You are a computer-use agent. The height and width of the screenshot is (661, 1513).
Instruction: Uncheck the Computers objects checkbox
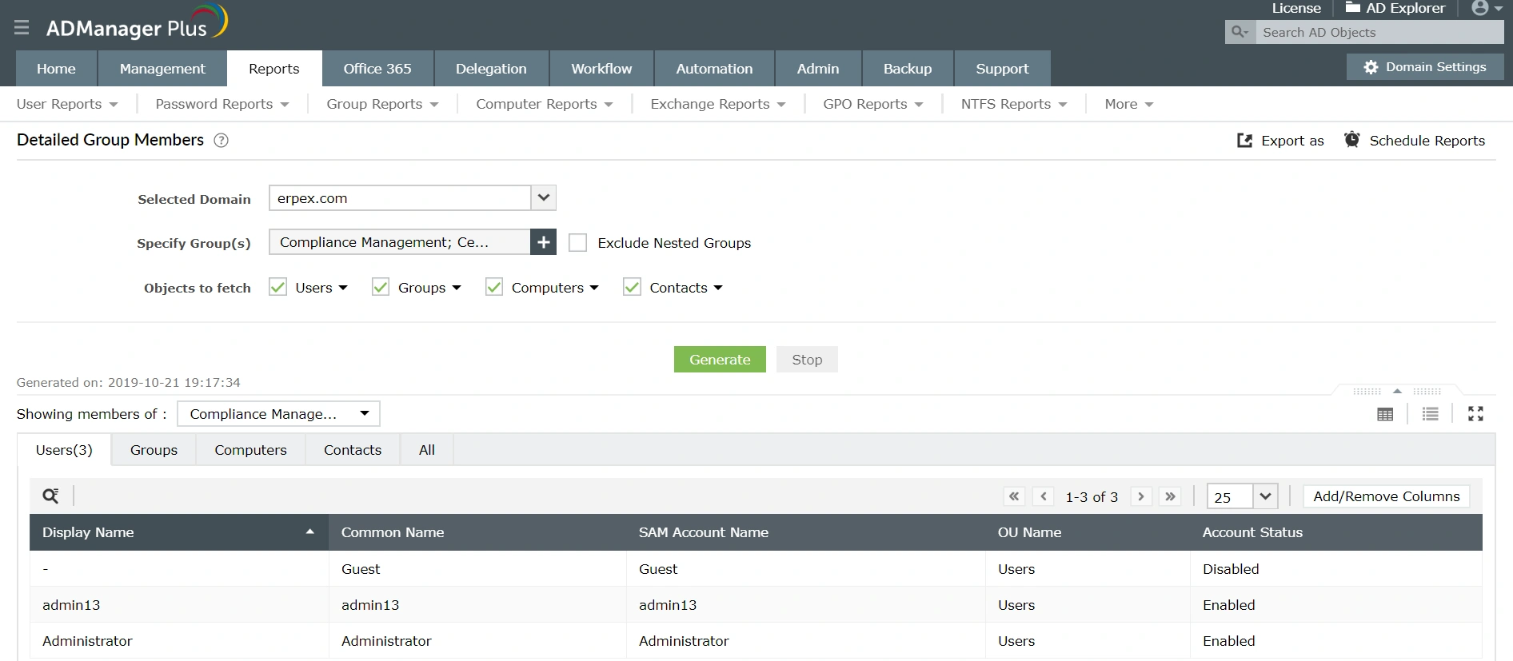494,287
